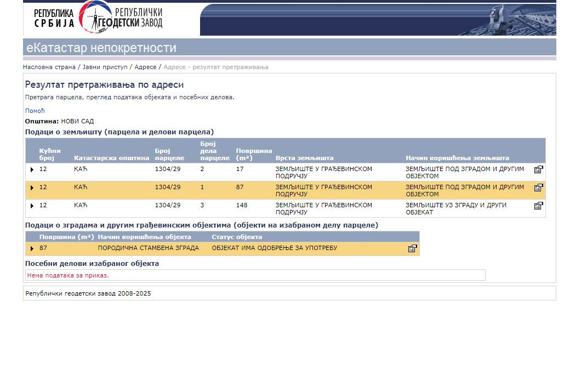Open details icon for parcel part 3
This screenshot has height=380, width=581.
[x=538, y=206]
